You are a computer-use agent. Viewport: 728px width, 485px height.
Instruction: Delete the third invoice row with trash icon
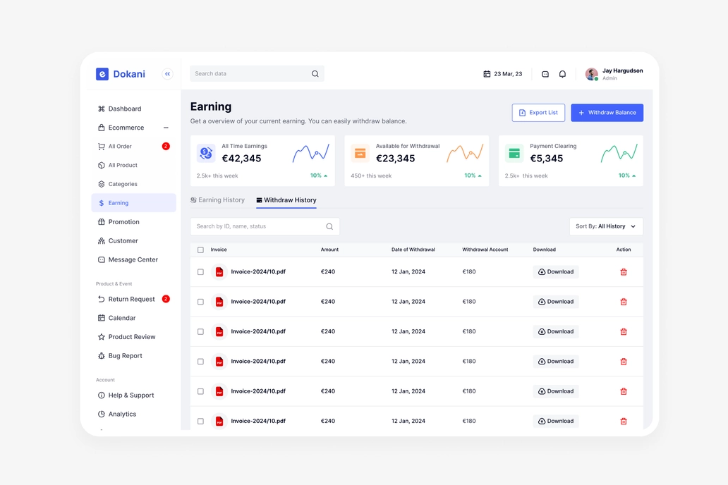tap(624, 331)
